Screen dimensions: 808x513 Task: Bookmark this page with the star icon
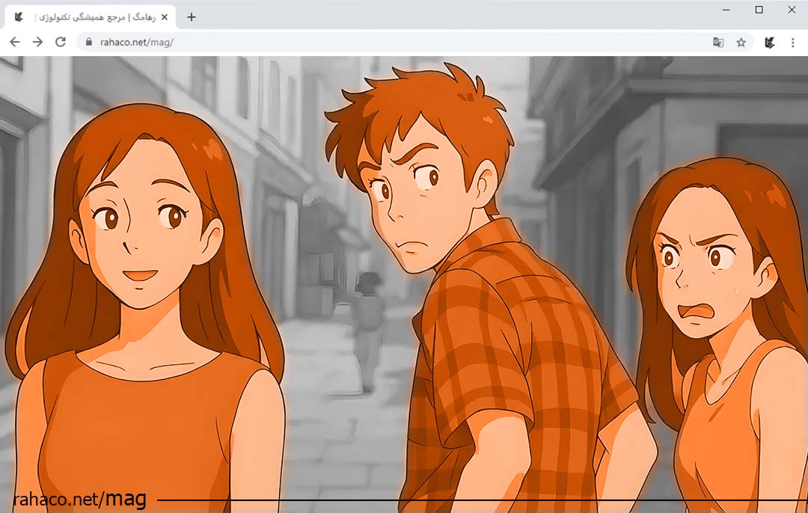click(x=741, y=43)
